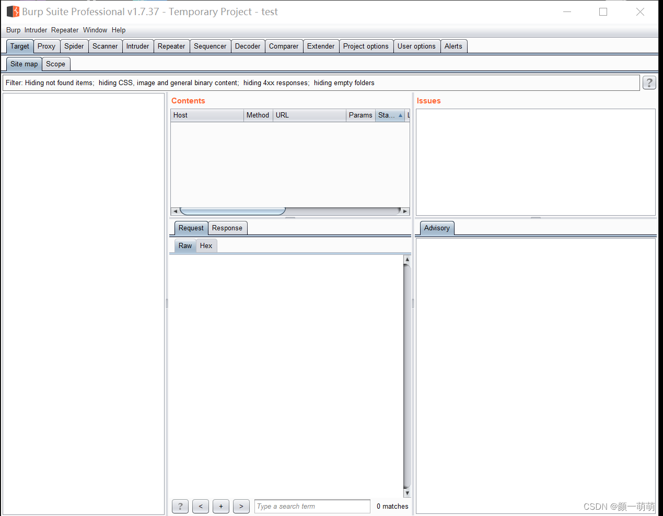Viewport: 663px width, 516px height.
Task: Click the Contents table scroll left arrow
Action: tap(175, 211)
